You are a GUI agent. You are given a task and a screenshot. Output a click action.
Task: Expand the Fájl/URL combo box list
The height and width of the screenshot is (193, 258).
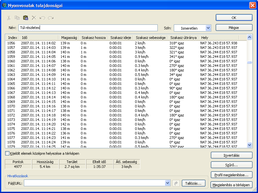click(167, 183)
